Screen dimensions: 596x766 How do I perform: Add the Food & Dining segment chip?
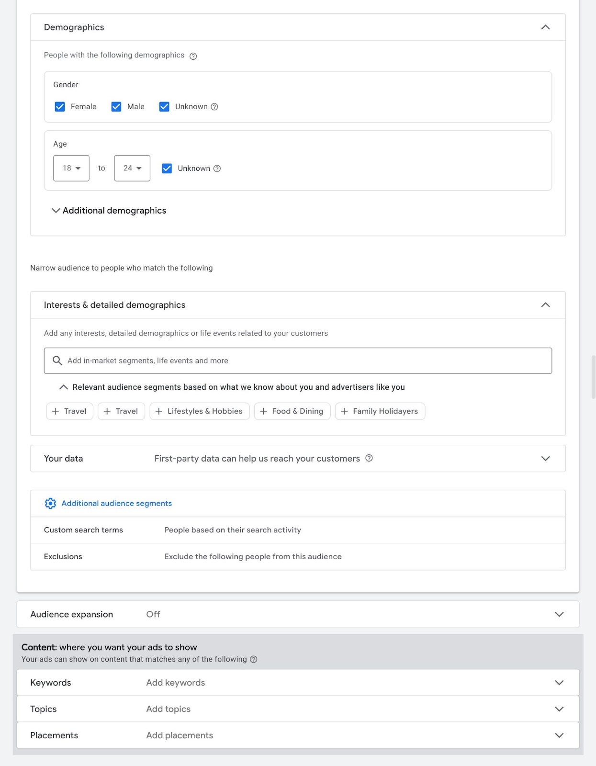tap(292, 411)
